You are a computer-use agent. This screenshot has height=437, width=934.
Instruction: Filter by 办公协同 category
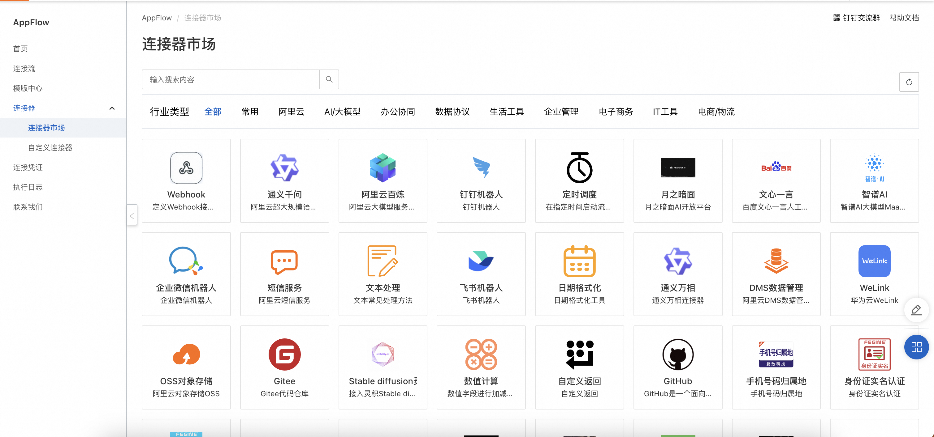pyautogui.click(x=397, y=112)
